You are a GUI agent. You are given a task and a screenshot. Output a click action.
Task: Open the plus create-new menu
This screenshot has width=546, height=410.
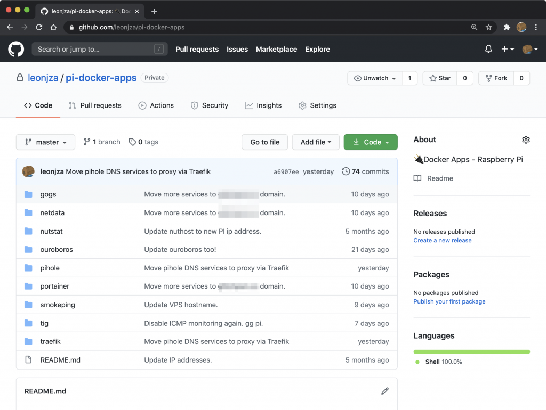(x=507, y=49)
